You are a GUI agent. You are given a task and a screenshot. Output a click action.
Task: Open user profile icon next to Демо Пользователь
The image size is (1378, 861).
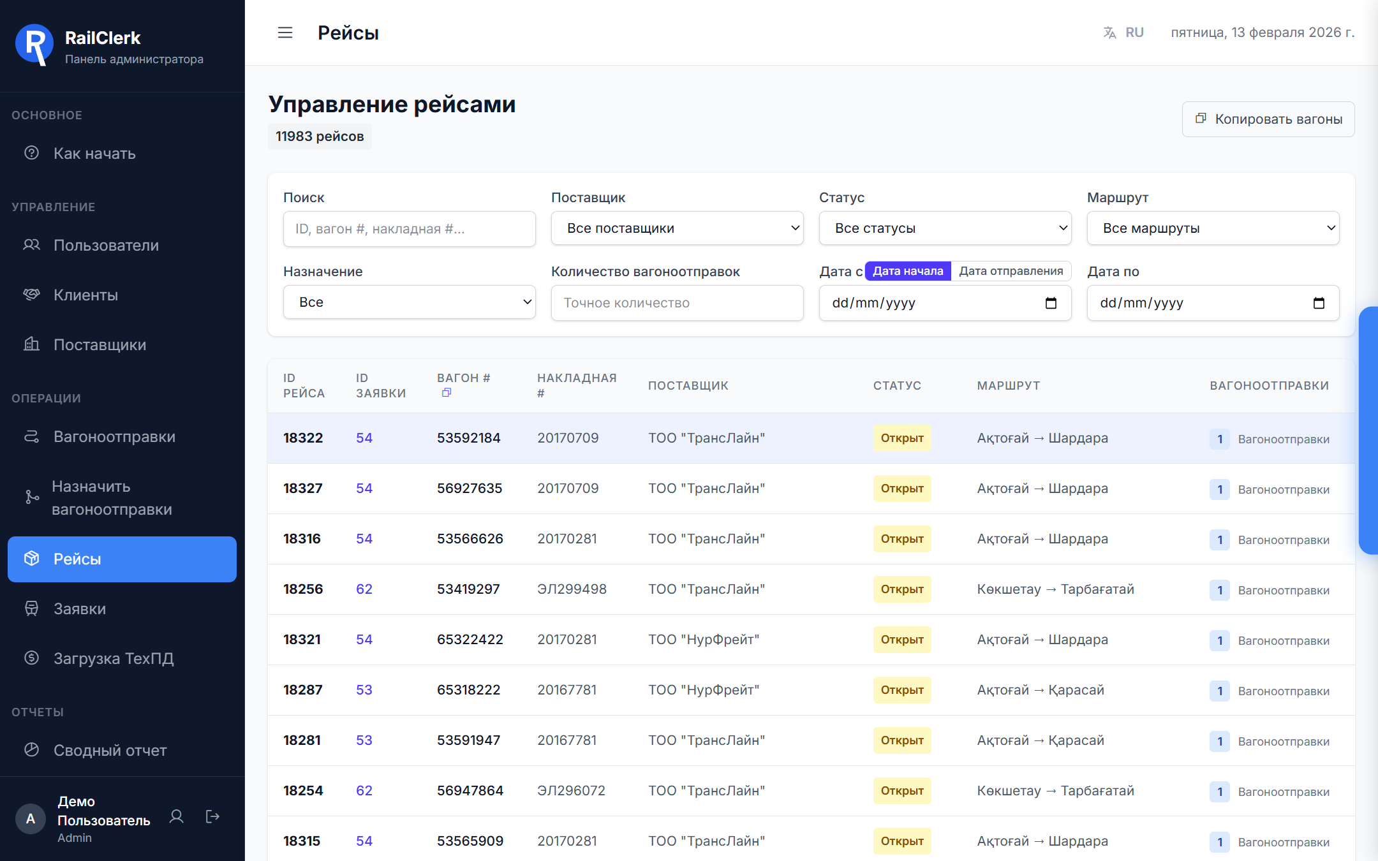pos(177,817)
